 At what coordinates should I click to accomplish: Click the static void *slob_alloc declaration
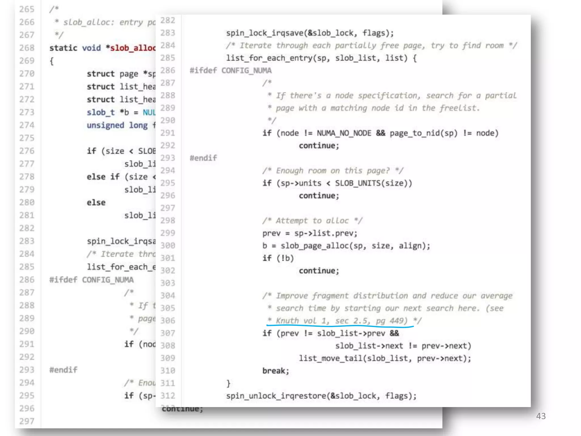(x=102, y=48)
